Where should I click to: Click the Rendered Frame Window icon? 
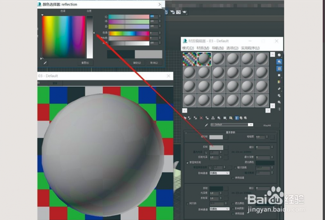(x=178, y=12)
